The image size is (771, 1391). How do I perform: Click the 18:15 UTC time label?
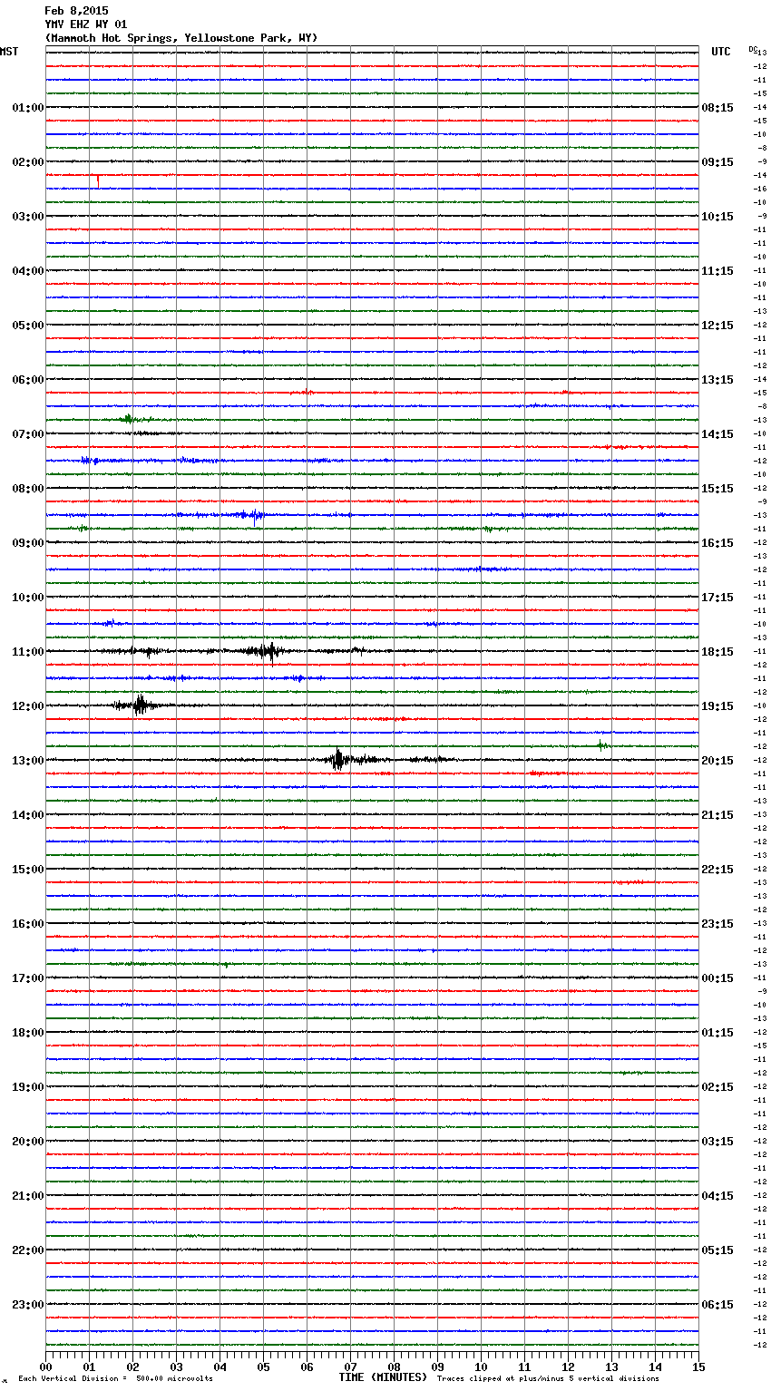pos(717,652)
